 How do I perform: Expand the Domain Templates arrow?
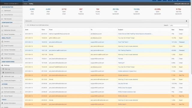coord(21,50)
